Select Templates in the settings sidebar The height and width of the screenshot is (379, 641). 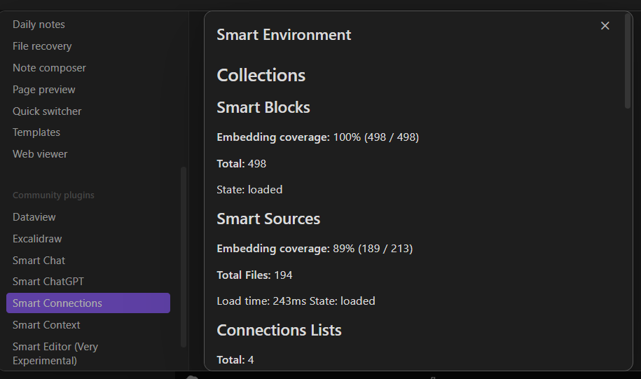(x=36, y=132)
